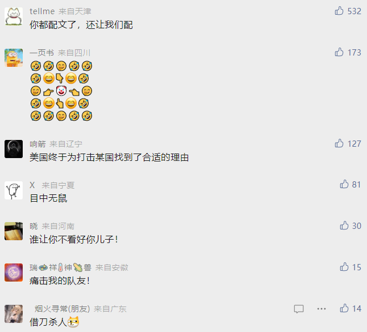Open tellme's cat avatar profile

pos(14,16)
